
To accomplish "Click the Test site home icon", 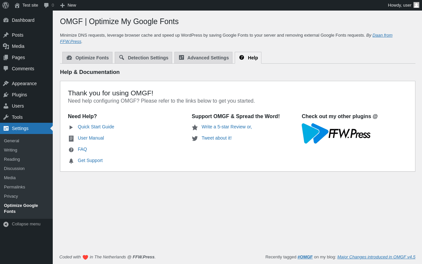I will click(17, 5).
